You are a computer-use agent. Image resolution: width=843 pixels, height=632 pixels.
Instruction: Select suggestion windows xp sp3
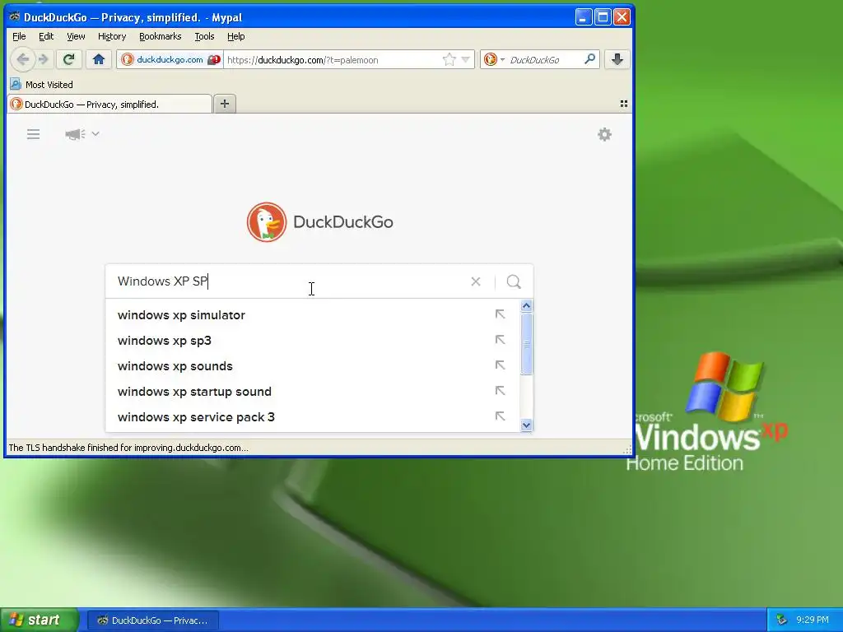point(313,341)
